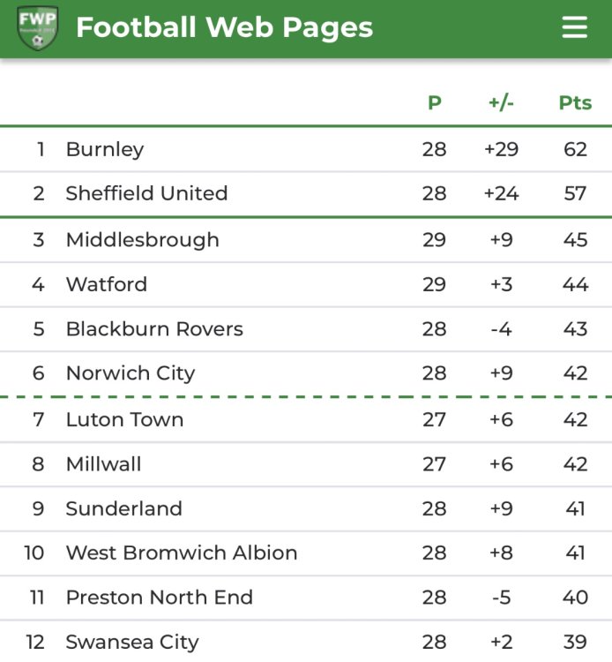Select Middlesbrough in the table
This screenshot has height=662, width=612.
coord(142,240)
